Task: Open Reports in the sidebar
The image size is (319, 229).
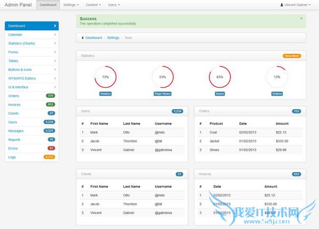Action: pyautogui.click(x=32, y=140)
